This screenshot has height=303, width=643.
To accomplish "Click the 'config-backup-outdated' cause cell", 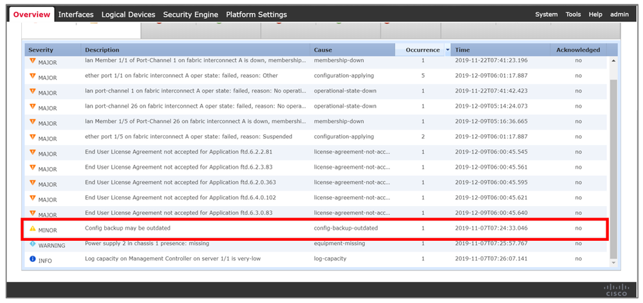I will (346, 228).
